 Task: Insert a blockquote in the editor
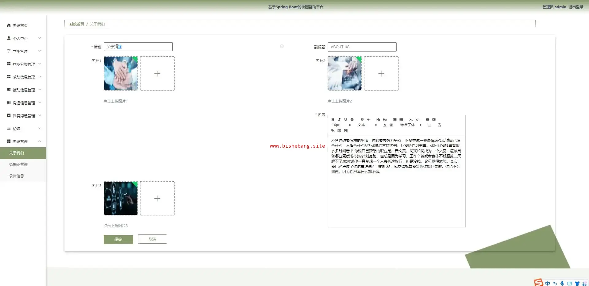point(362,120)
